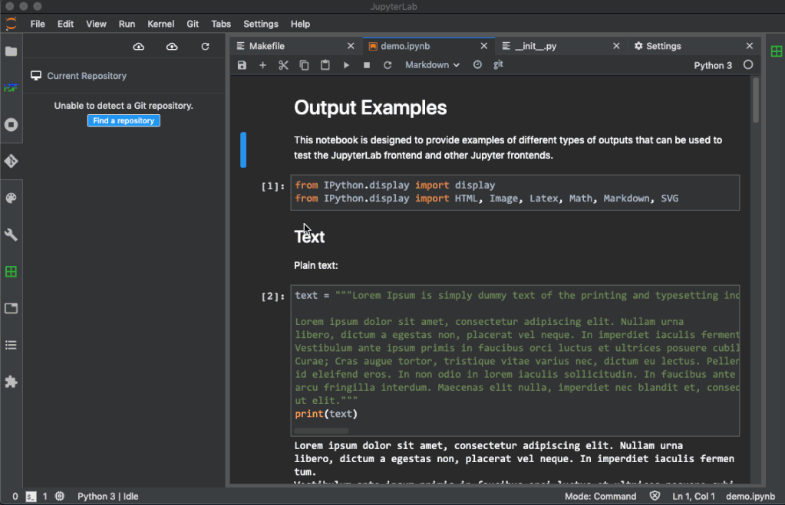Collapse the intro cell using the blue bar
The height and width of the screenshot is (505, 785).
coord(243,149)
